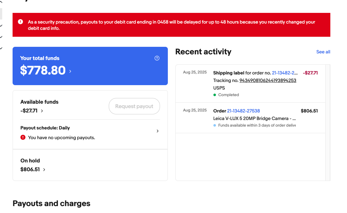Open total funds details via the $778.80 chevron
Image resolution: width=347 pixels, height=213 pixels.
click(70, 71)
